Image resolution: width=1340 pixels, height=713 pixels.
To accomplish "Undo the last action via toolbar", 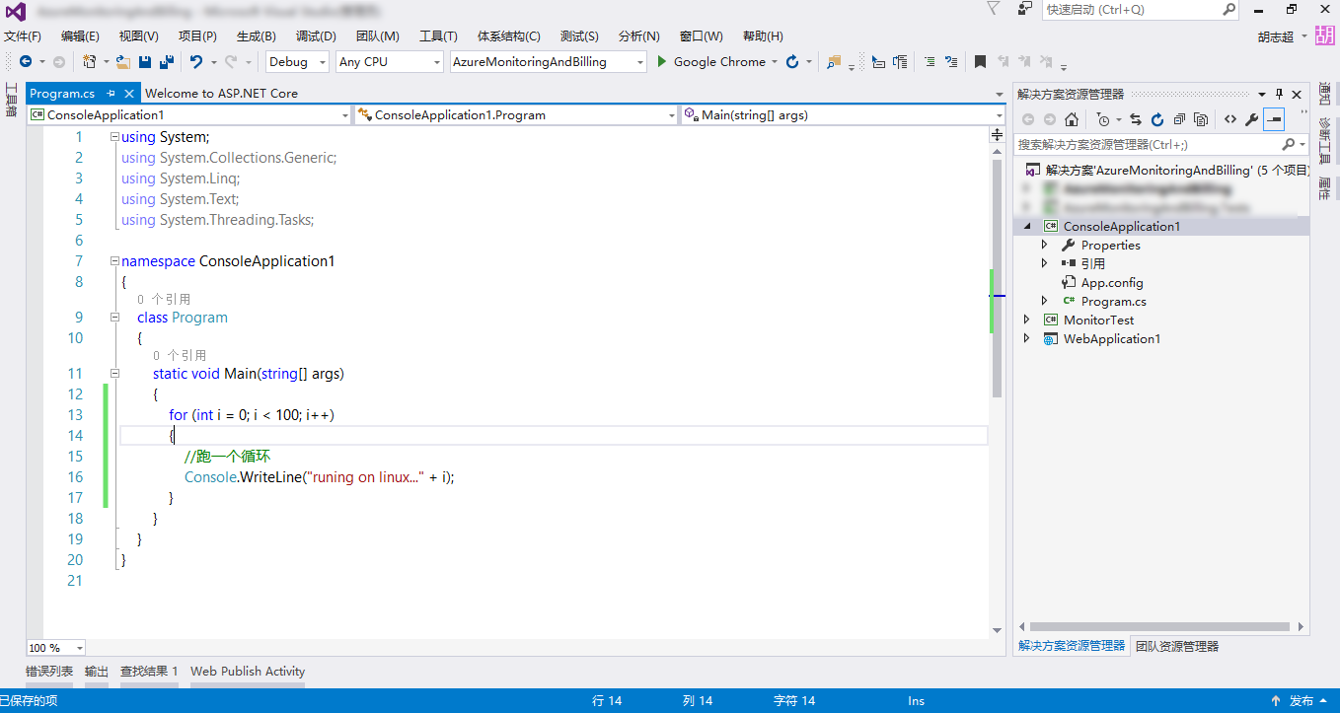I will (196, 61).
